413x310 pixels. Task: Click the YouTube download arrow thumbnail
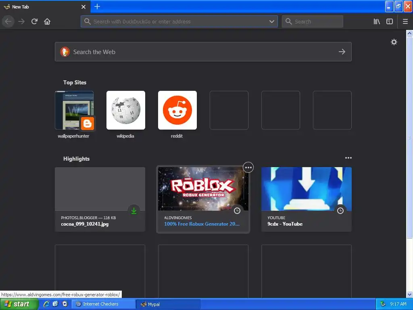307,189
